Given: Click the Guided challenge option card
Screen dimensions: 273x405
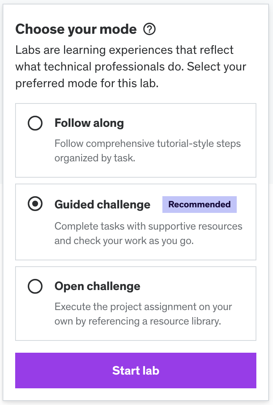Looking at the screenshot, I should (x=136, y=221).
